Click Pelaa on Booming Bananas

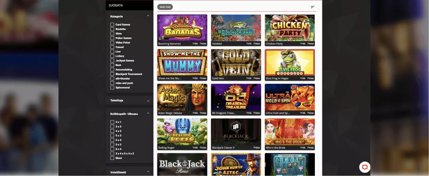tap(203, 44)
